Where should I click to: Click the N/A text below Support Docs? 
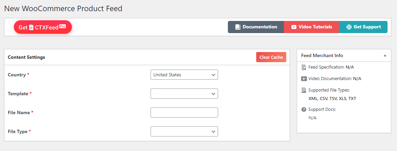[x=313, y=118]
